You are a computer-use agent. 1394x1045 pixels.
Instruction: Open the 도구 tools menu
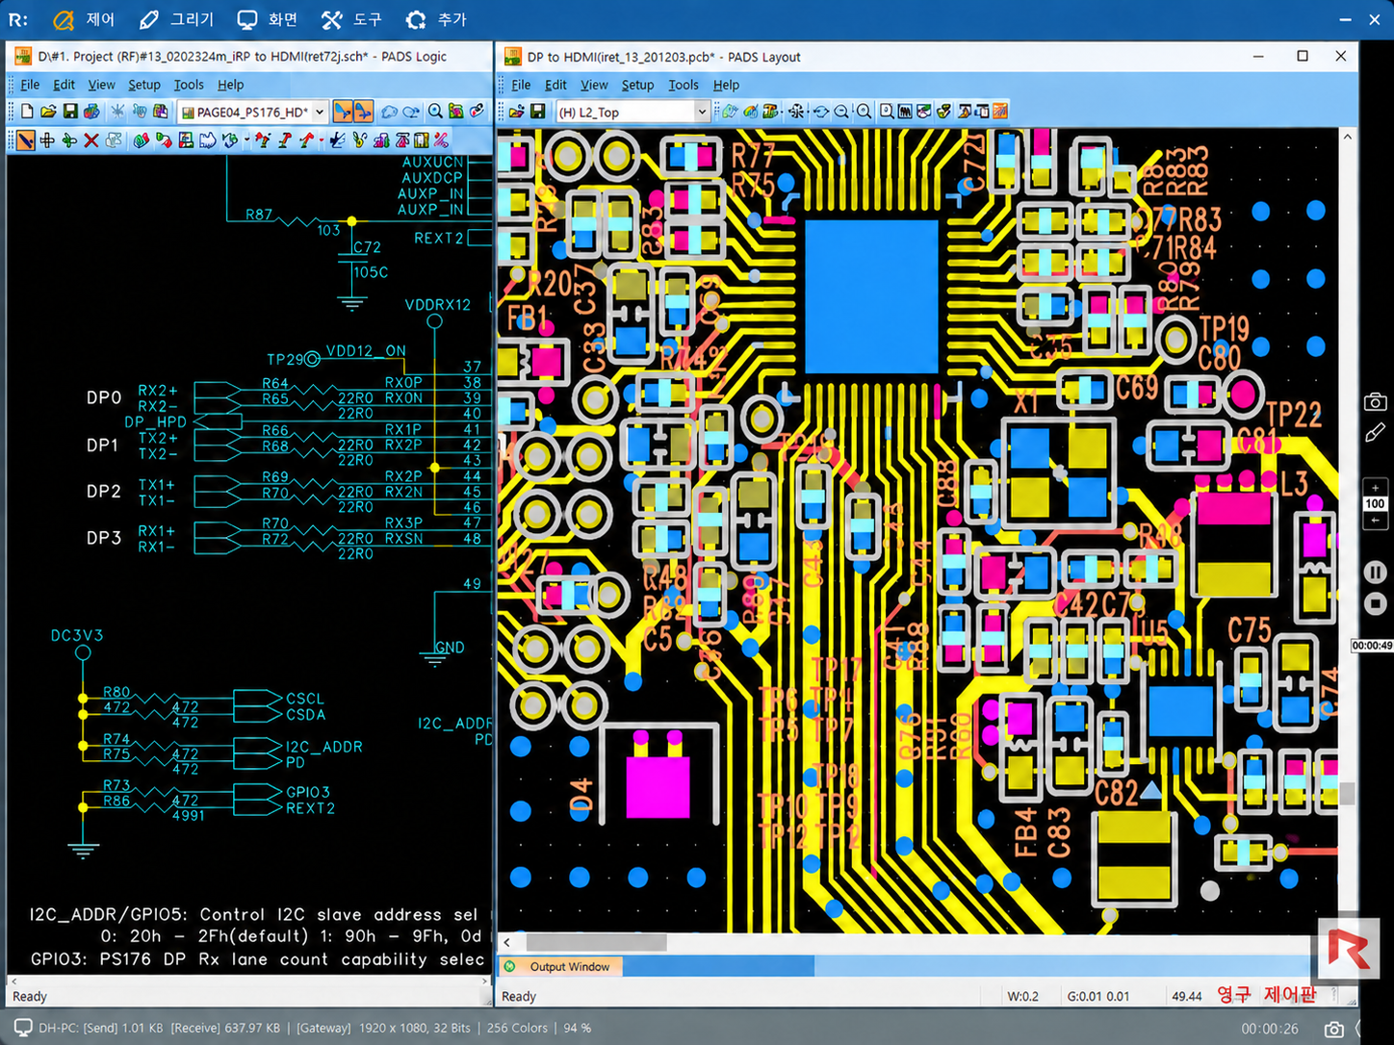(x=351, y=19)
